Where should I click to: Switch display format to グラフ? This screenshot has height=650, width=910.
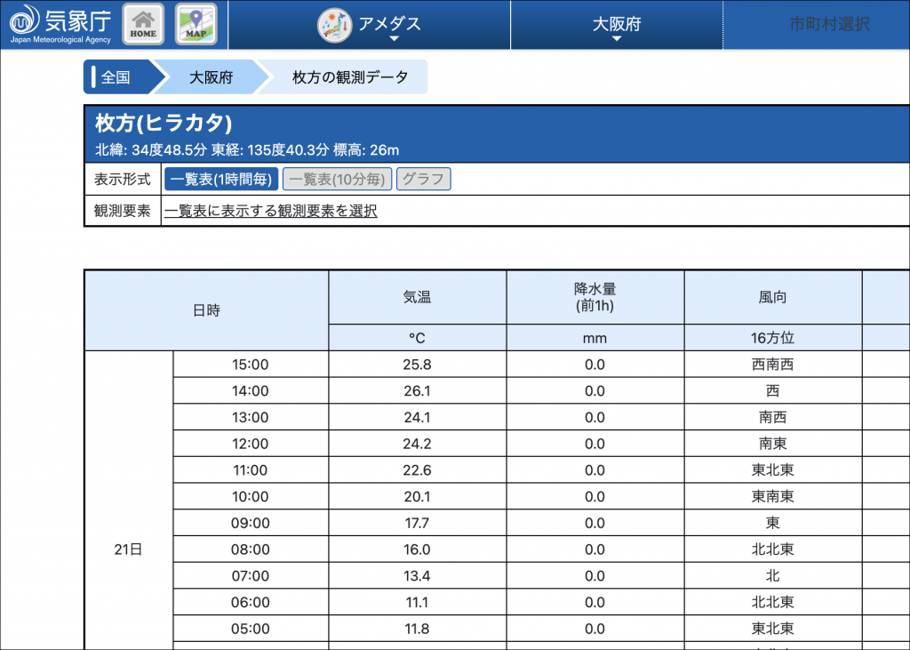[x=423, y=179]
